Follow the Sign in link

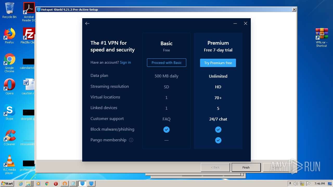pyautogui.click(x=125, y=62)
